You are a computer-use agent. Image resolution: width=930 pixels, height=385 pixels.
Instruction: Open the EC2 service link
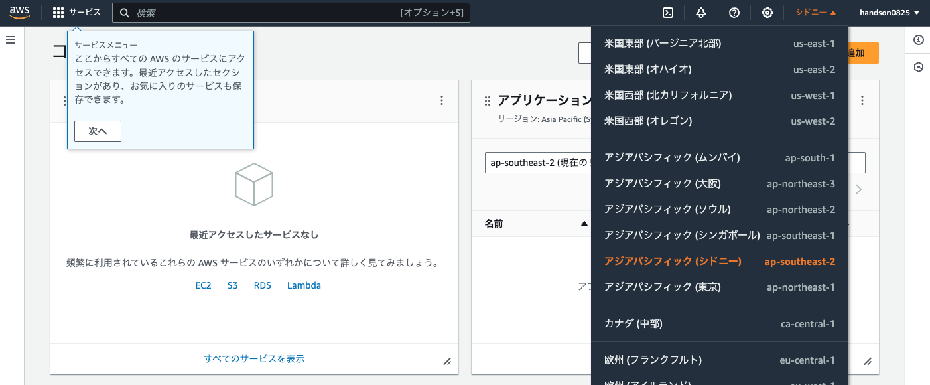pyautogui.click(x=203, y=285)
